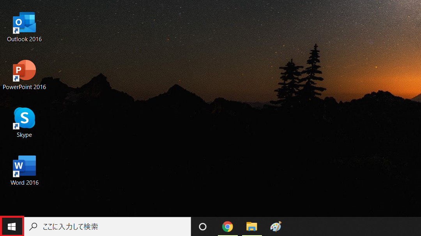
Task: Open File Explorer from the taskbar
Action: pos(251,227)
